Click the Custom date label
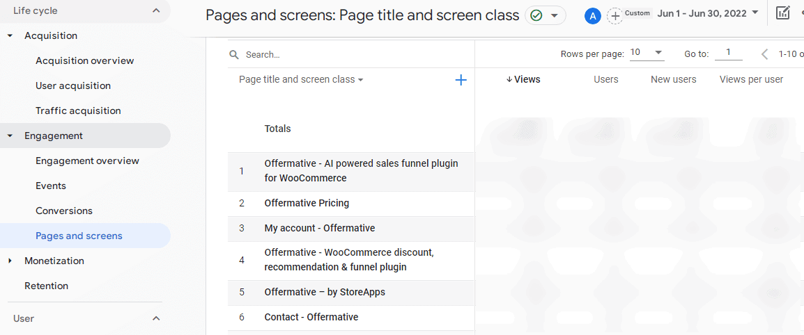The image size is (804, 335). [x=637, y=13]
